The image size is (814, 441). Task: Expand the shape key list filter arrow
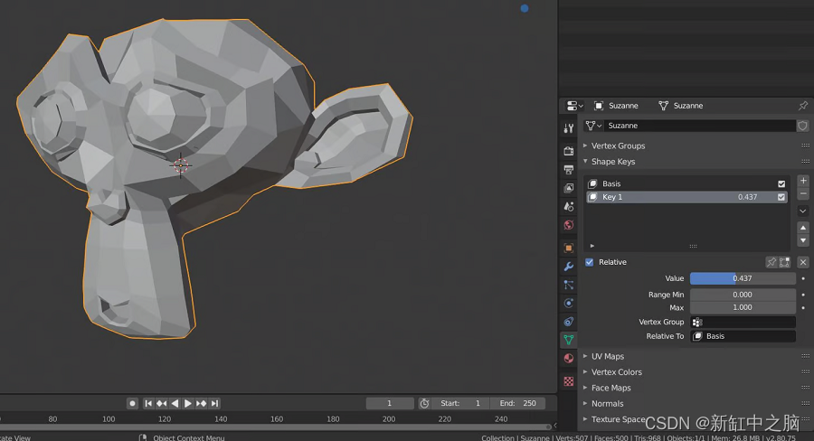point(592,246)
